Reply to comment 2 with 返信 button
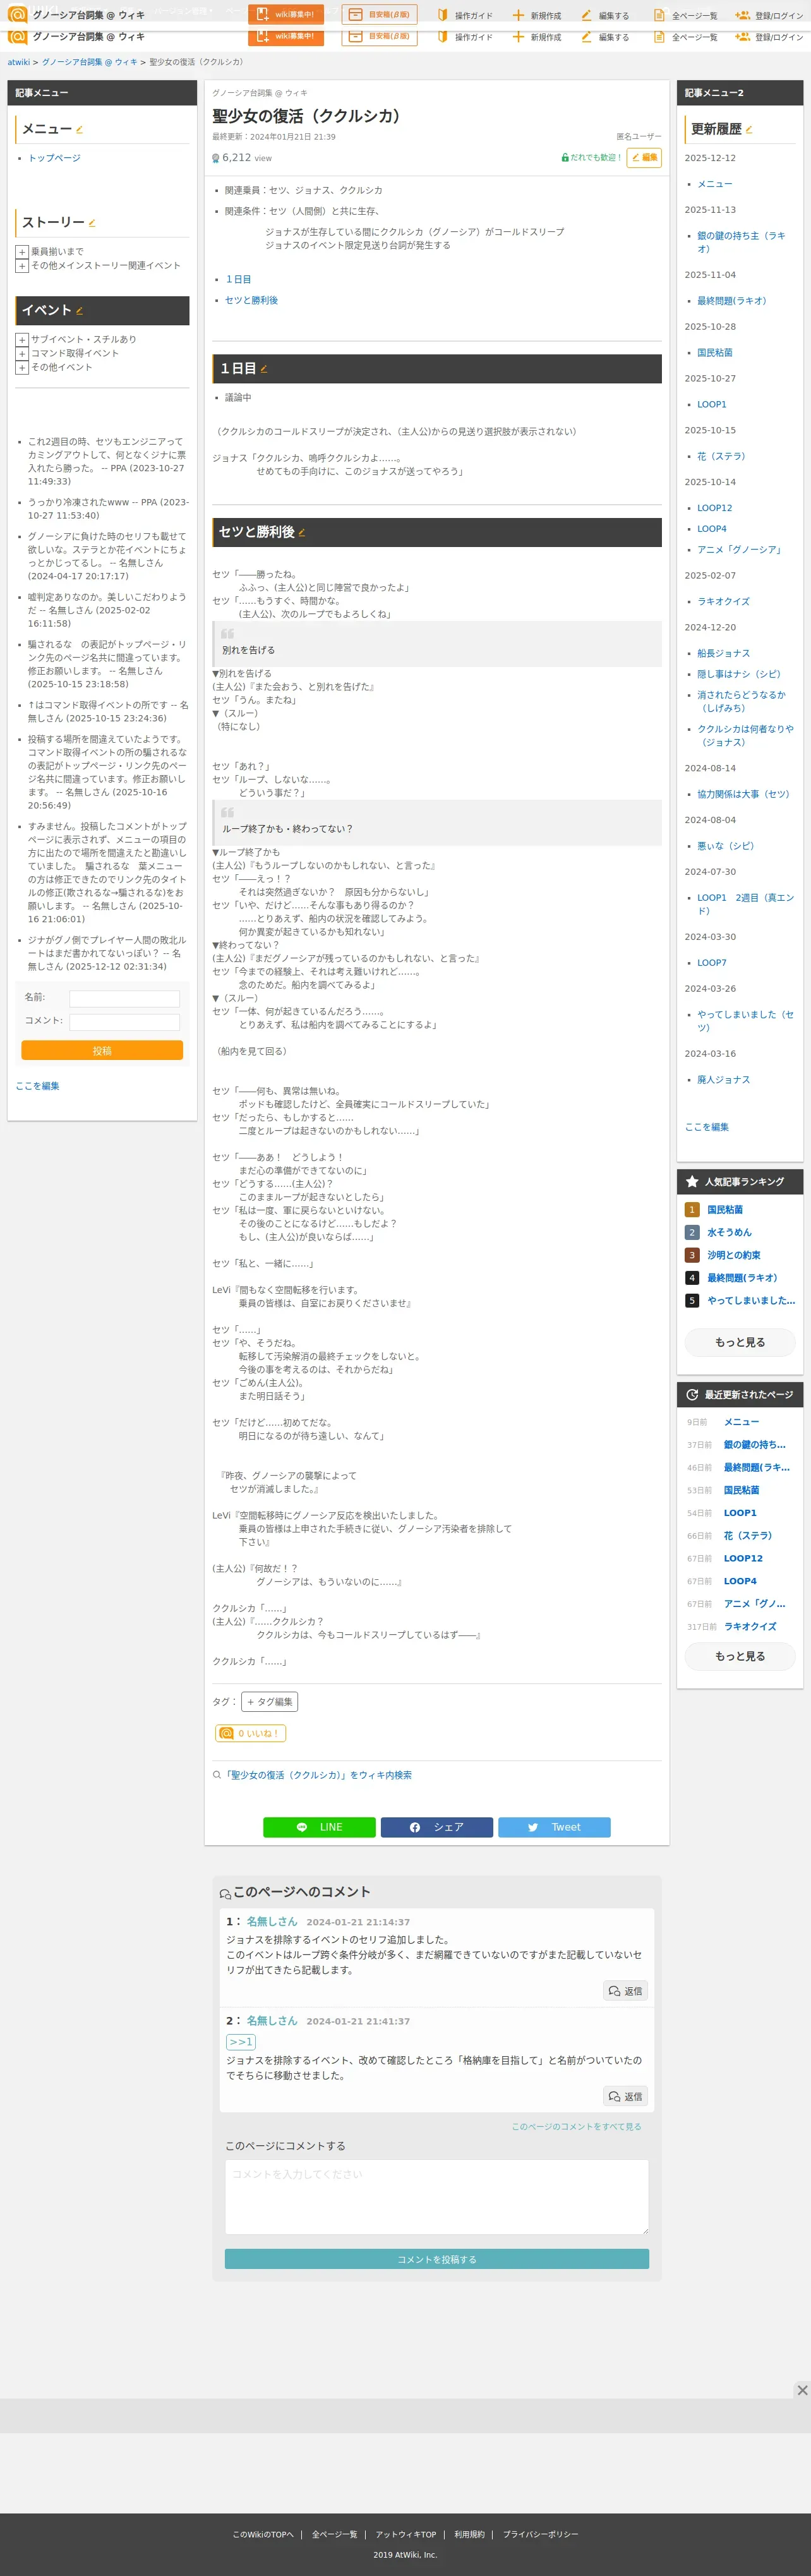 [626, 2096]
